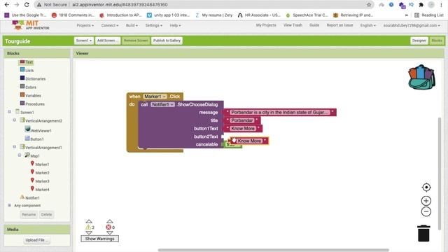Bookmark this page with the star icon

[369, 5]
